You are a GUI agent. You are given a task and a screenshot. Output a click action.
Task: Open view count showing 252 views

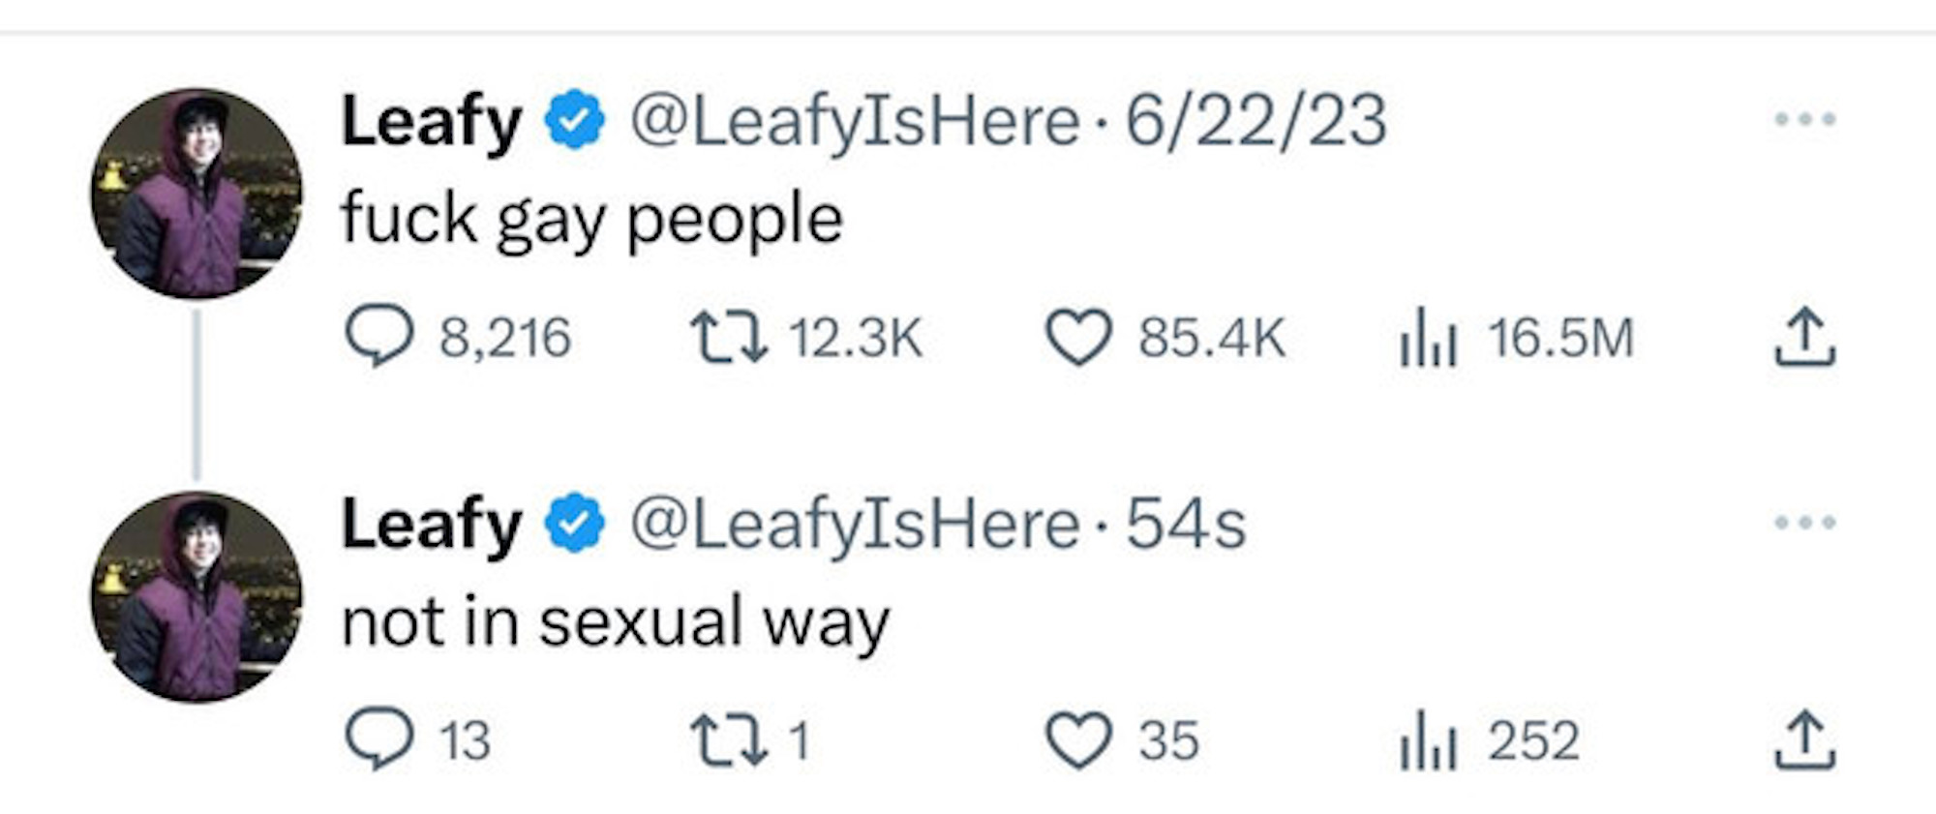point(1428,740)
